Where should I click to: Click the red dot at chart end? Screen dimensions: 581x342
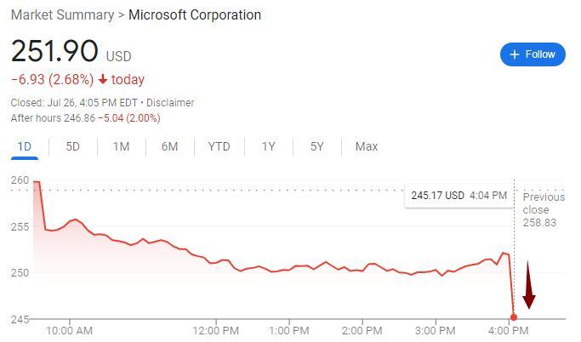click(x=514, y=317)
